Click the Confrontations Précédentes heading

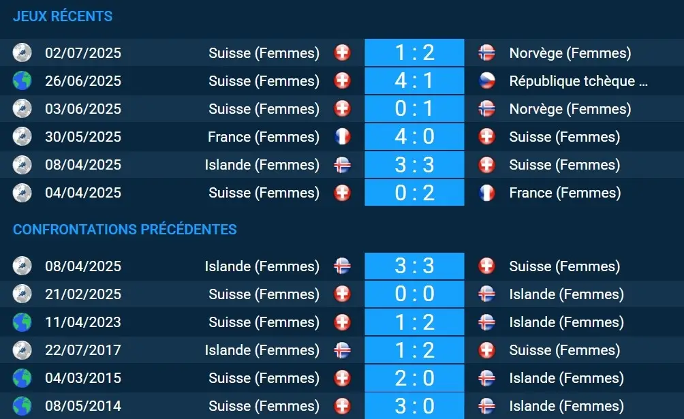tap(125, 229)
